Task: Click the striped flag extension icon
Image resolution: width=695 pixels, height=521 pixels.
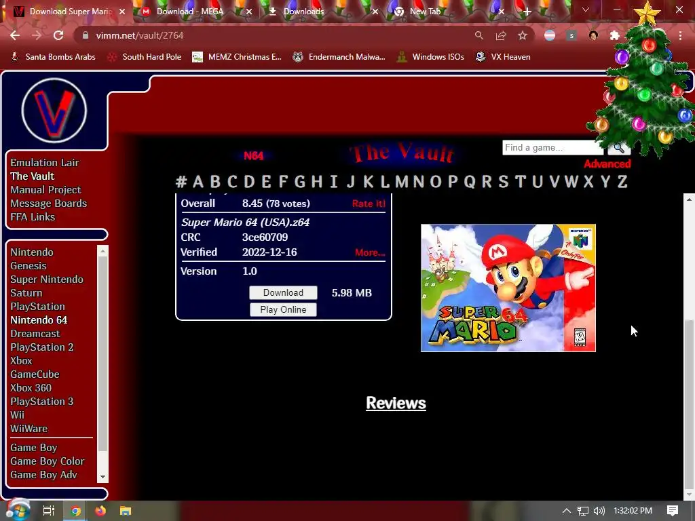Action: (x=550, y=35)
